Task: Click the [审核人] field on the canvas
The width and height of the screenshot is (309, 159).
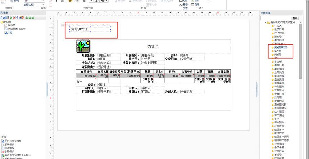Action: pos(146,88)
